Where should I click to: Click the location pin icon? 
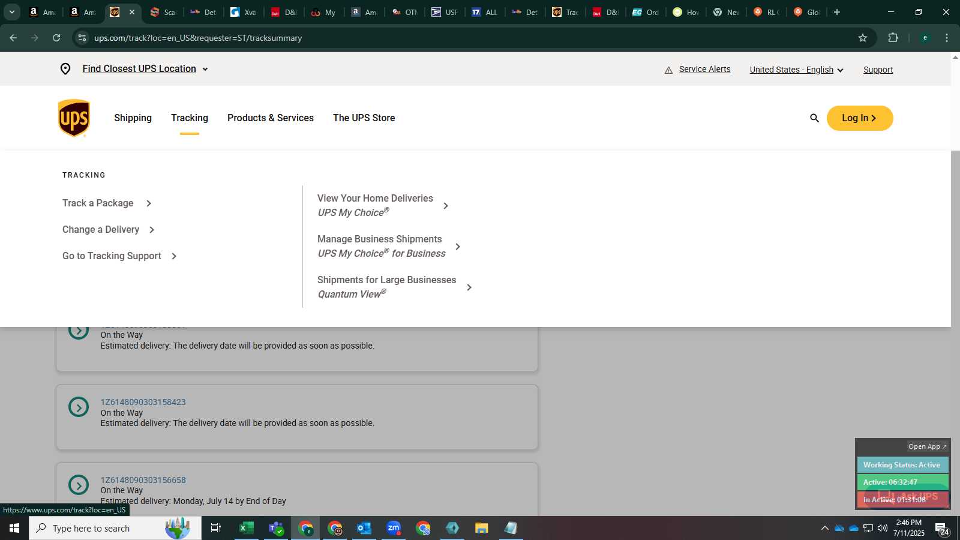coord(65,69)
